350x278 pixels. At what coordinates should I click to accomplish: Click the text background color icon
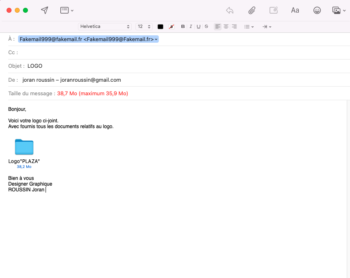172,27
